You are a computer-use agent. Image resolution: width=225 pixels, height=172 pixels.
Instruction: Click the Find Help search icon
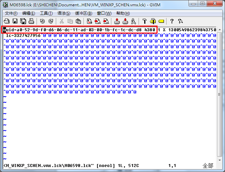(180, 21)
